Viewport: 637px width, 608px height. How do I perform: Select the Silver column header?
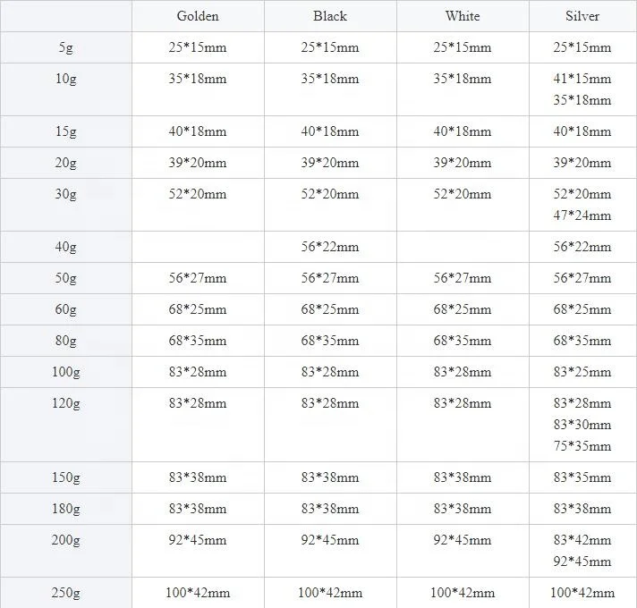coord(582,16)
